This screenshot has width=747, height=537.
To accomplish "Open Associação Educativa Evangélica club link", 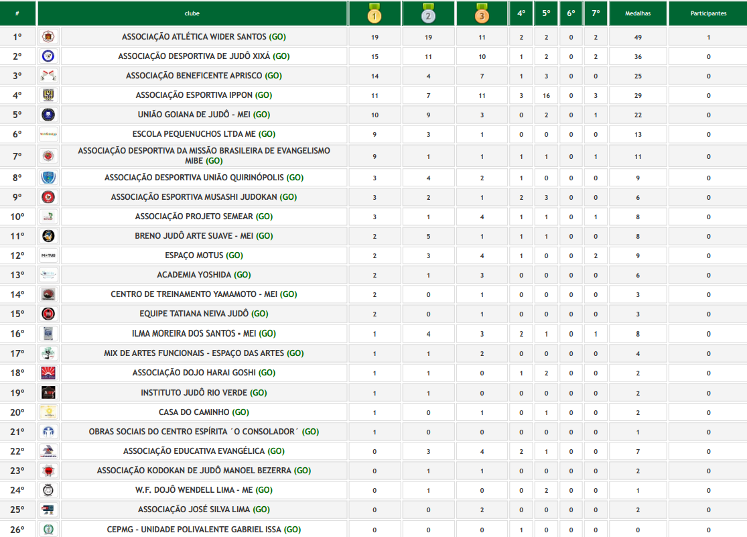I will [x=195, y=451].
